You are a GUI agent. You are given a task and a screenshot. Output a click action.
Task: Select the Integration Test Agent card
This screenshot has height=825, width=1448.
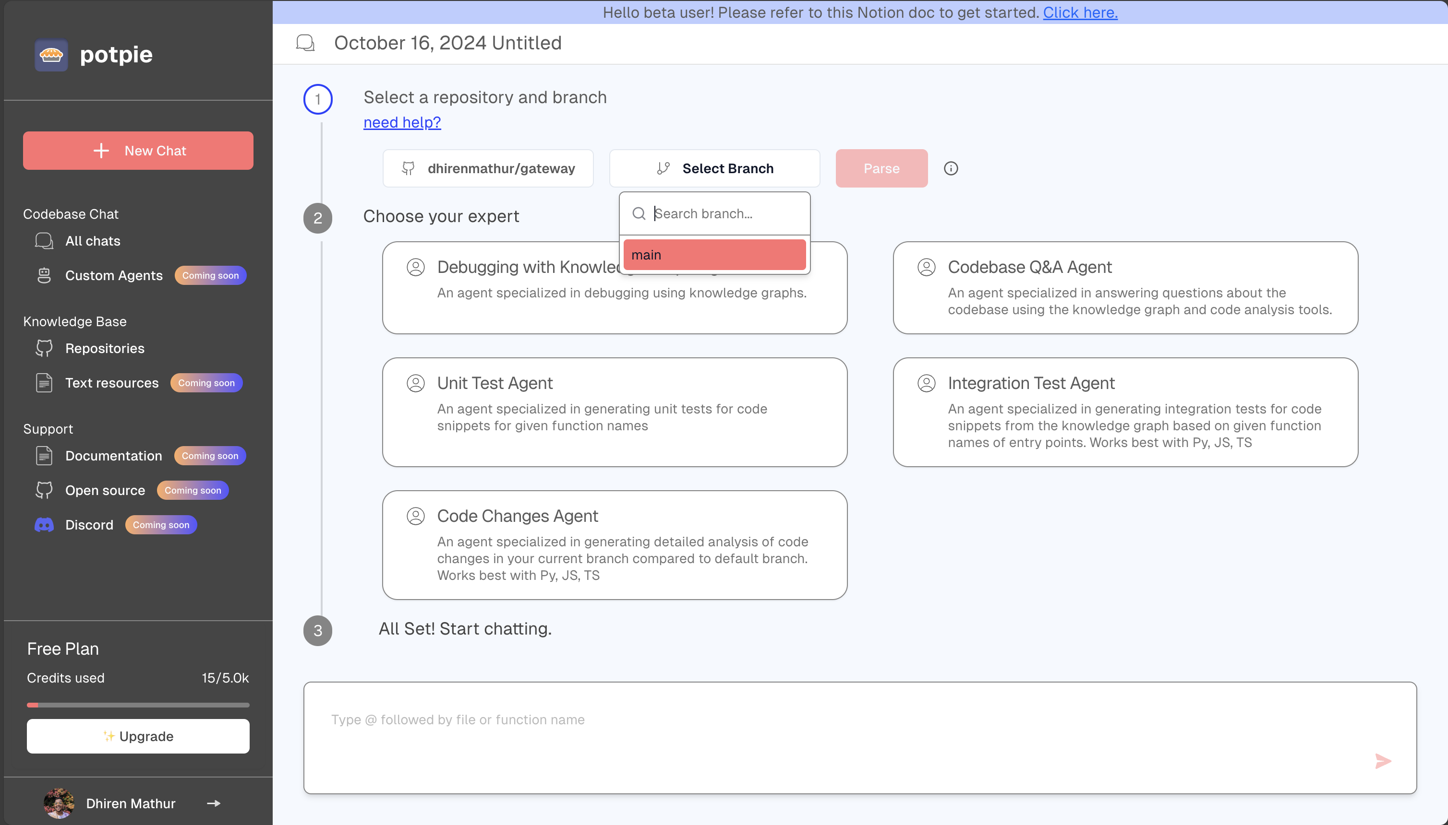[x=1125, y=412]
